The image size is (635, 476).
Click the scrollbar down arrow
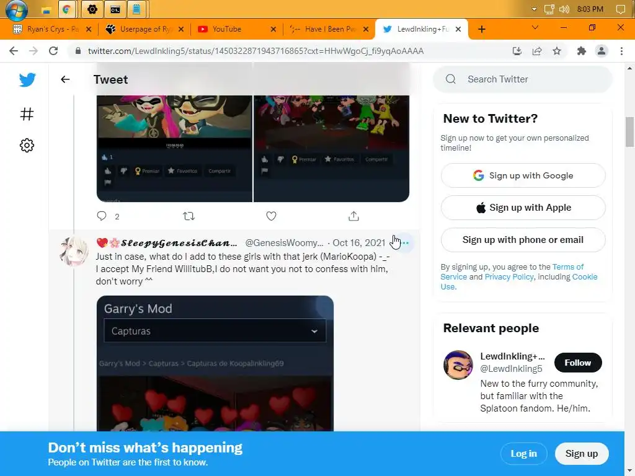click(x=629, y=472)
